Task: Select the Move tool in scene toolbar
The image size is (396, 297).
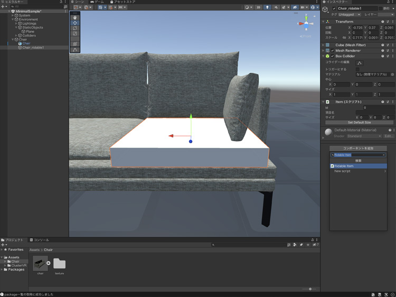Action: tap(75, 23)
